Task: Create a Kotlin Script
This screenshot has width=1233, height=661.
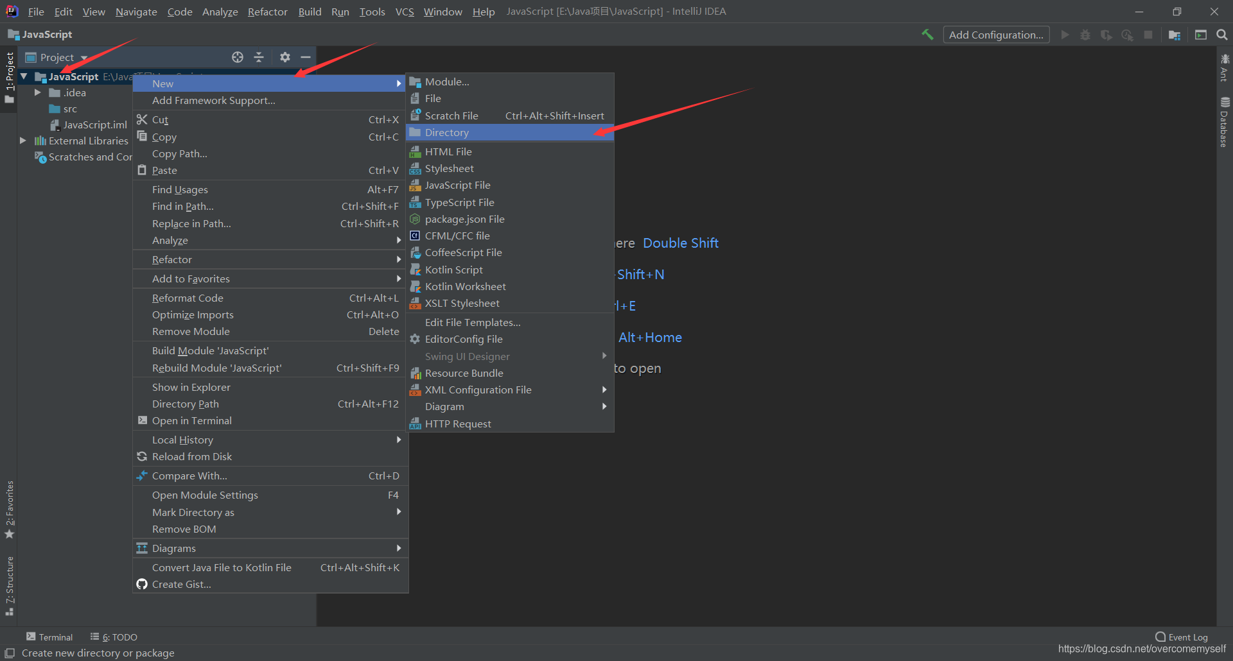Action: [510, 270]
